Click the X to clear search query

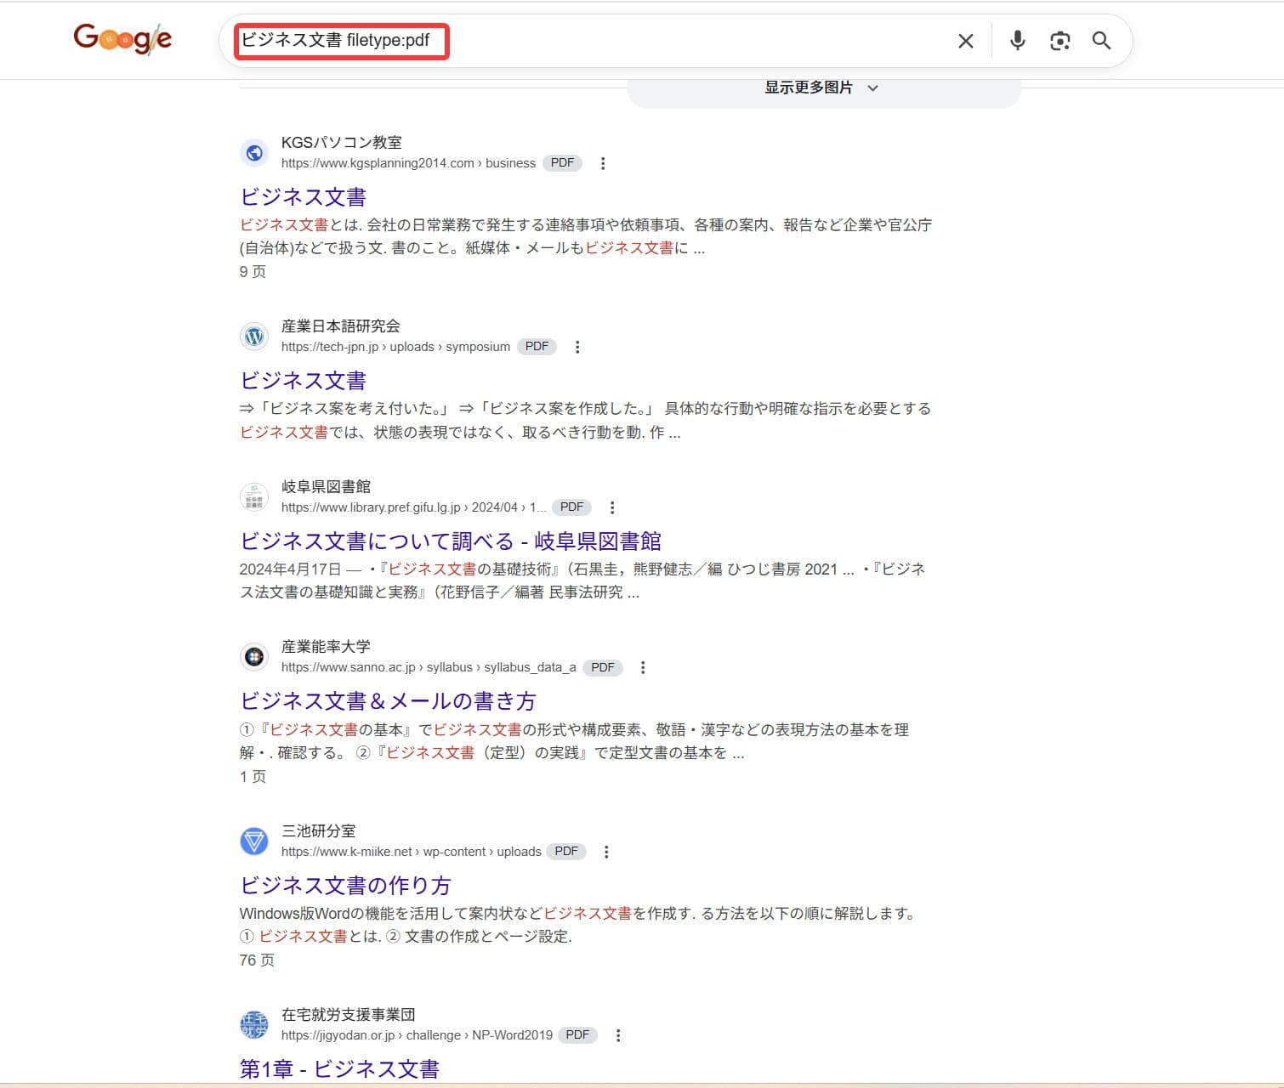coord(965,40)
